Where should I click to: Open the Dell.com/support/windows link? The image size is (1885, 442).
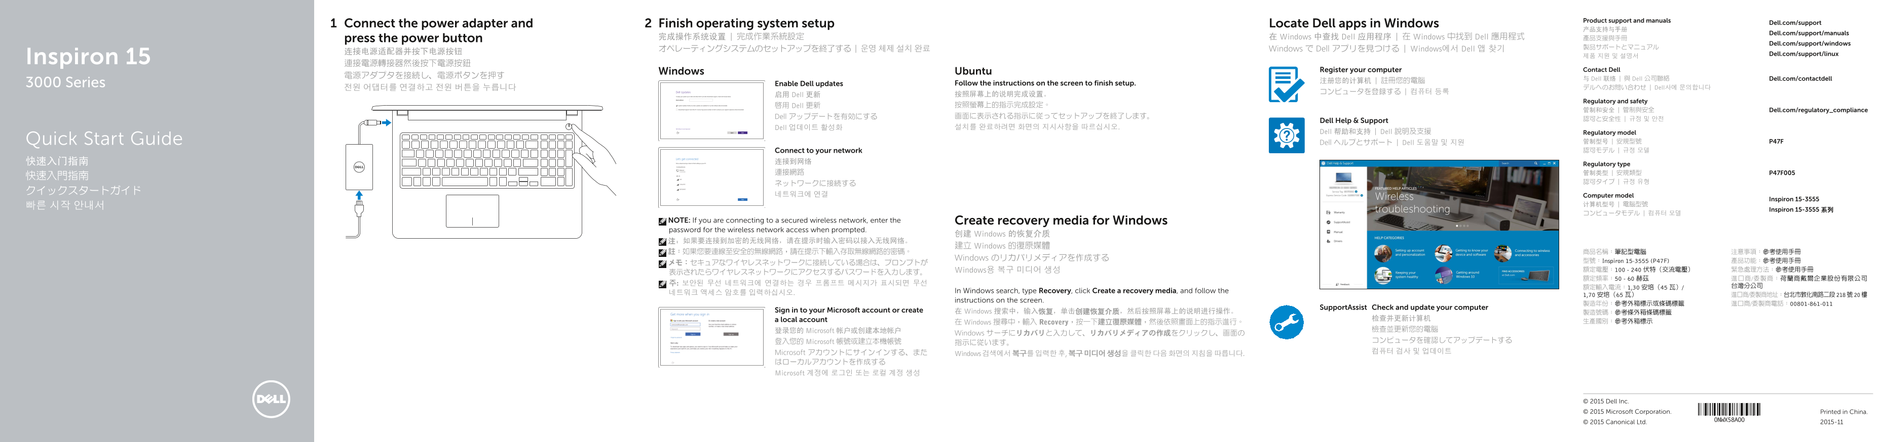tap(1809, 43)
